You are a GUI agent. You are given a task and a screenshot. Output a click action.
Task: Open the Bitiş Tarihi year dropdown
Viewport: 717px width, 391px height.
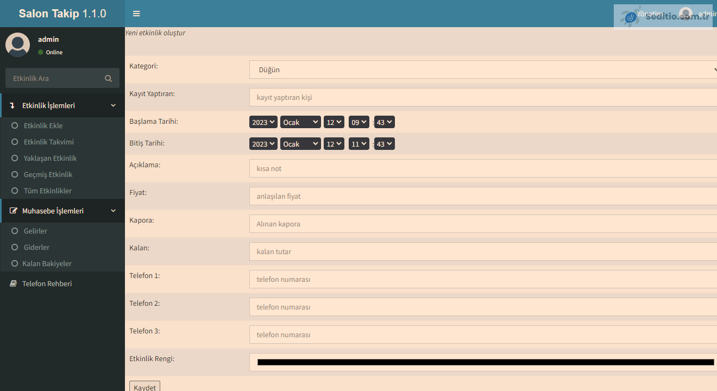click(x=263, y=144)
